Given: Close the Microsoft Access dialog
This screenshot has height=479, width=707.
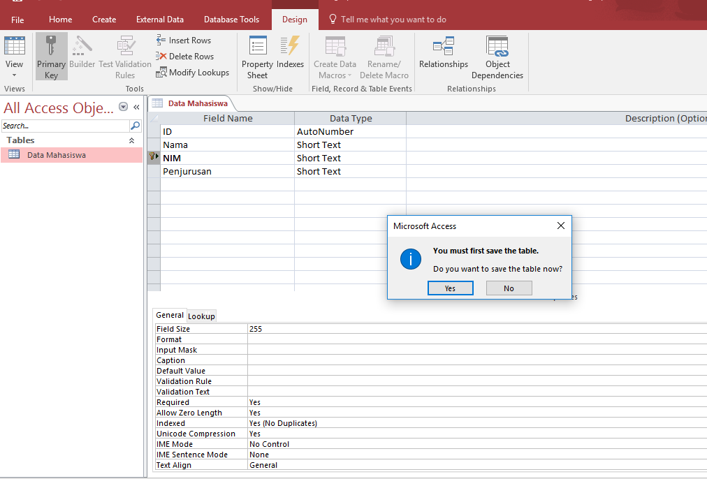Looking at the screenshot, I should 560,226.
